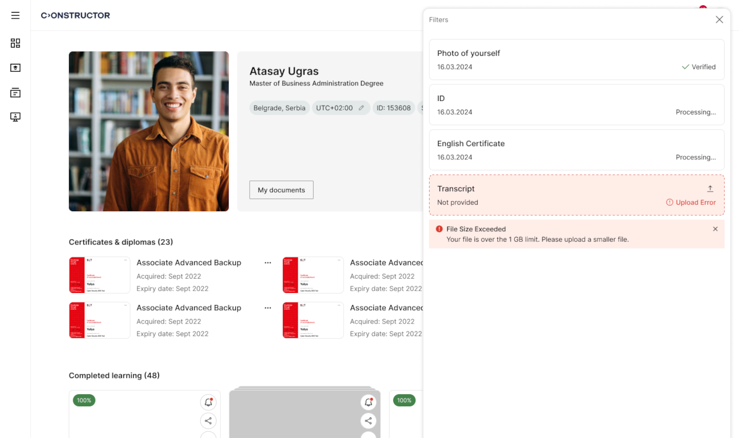Image resolution: width=739 pixels, height=438 pixels.
Task: Click the My documents button
Action: (x=281, y=190)
